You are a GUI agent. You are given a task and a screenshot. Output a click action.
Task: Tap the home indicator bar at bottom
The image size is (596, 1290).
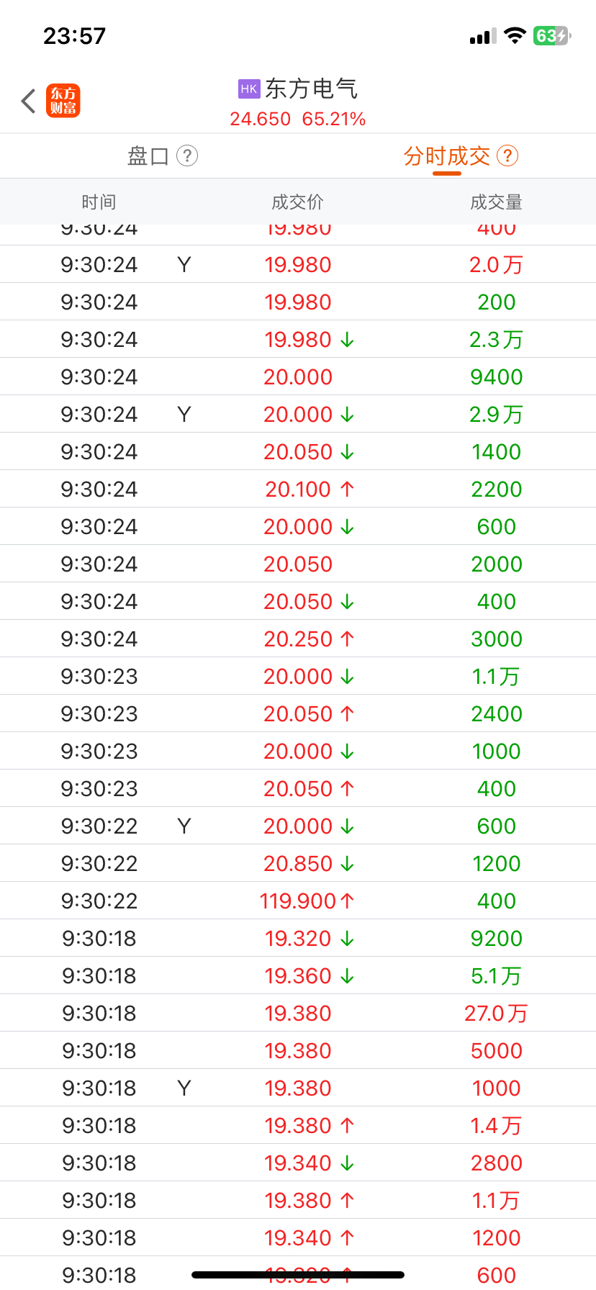(298, 1275)
